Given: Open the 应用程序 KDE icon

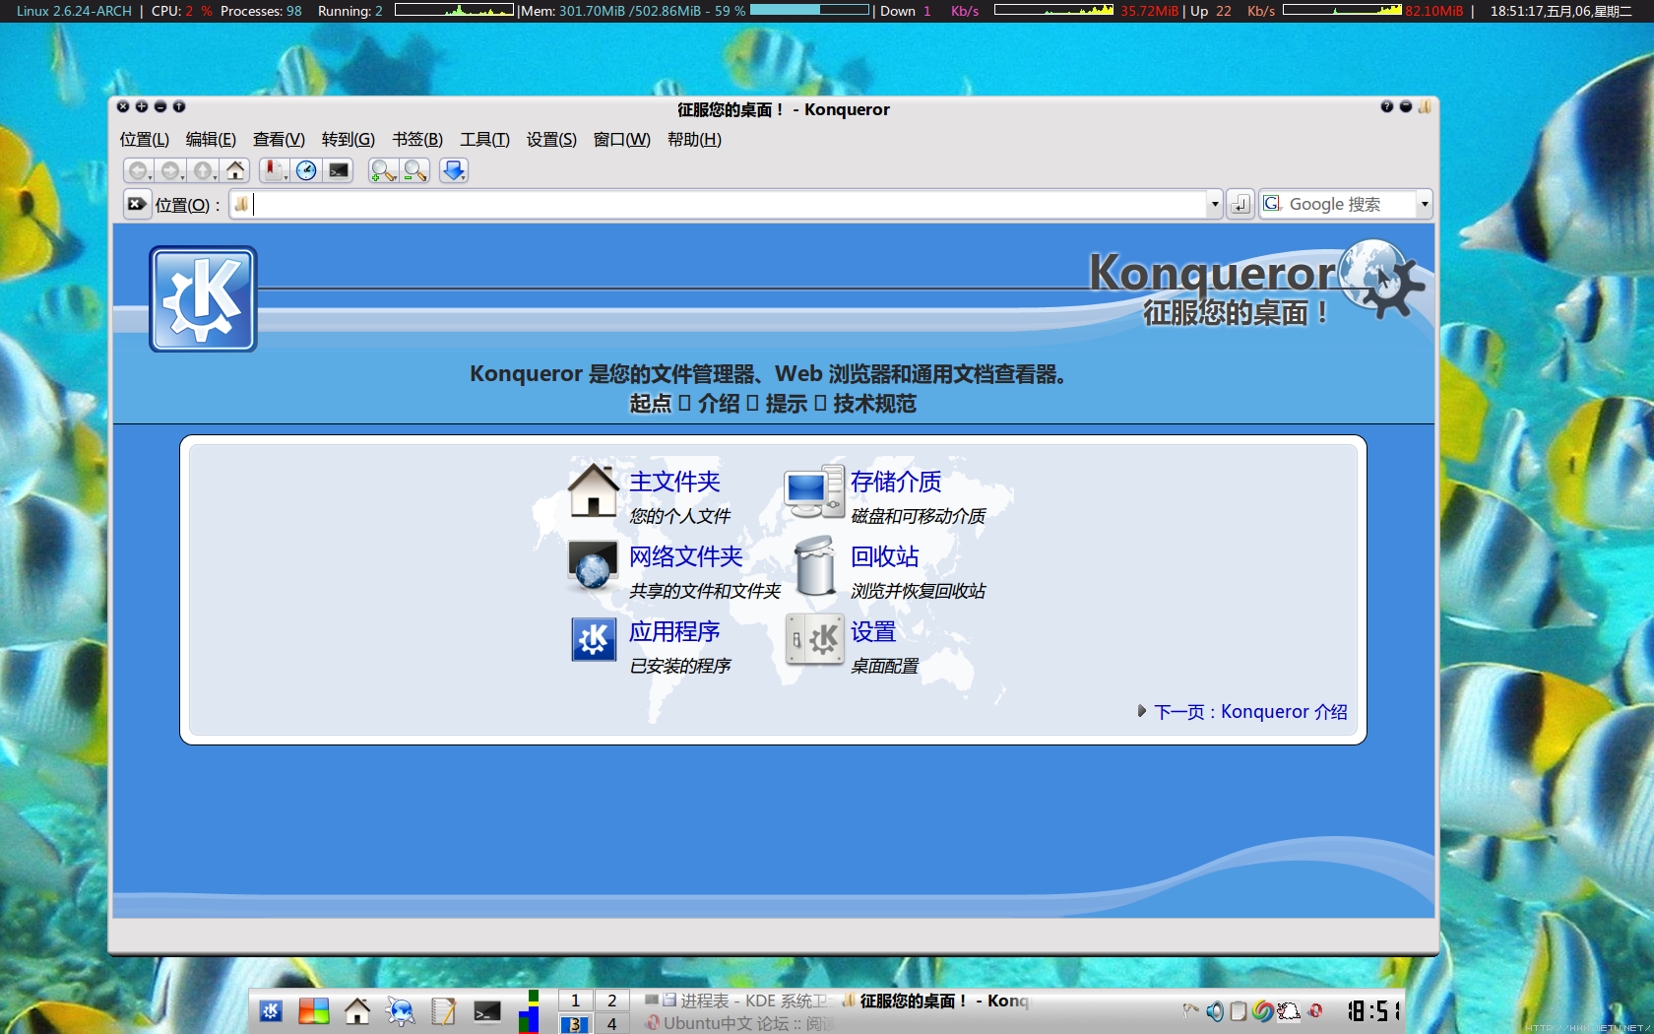Looking at the screenshot, I should 594,640.
